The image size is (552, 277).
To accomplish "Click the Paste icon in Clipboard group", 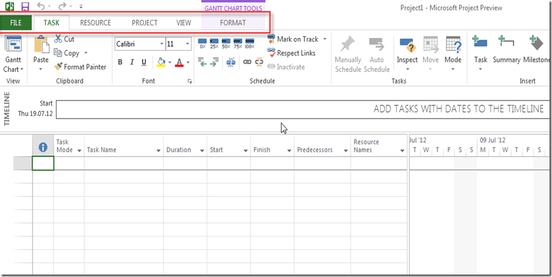I will [x=41, y=46].
